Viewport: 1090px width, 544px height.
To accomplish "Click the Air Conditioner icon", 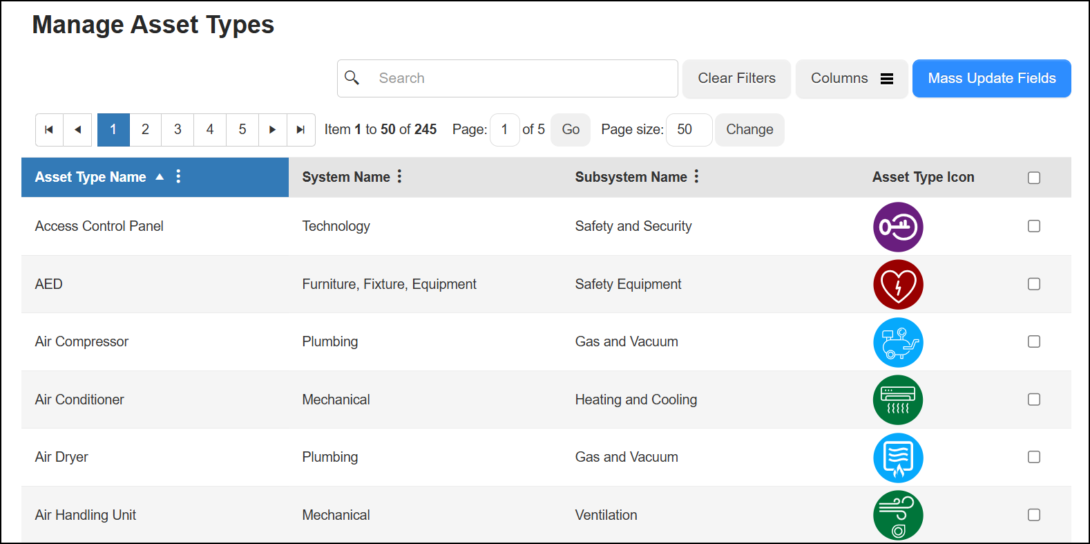I will [898, 400].
